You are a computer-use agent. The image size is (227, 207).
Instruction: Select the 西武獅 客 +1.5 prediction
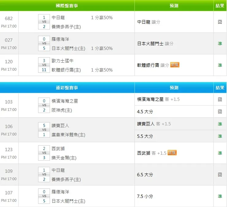[152, 153]
